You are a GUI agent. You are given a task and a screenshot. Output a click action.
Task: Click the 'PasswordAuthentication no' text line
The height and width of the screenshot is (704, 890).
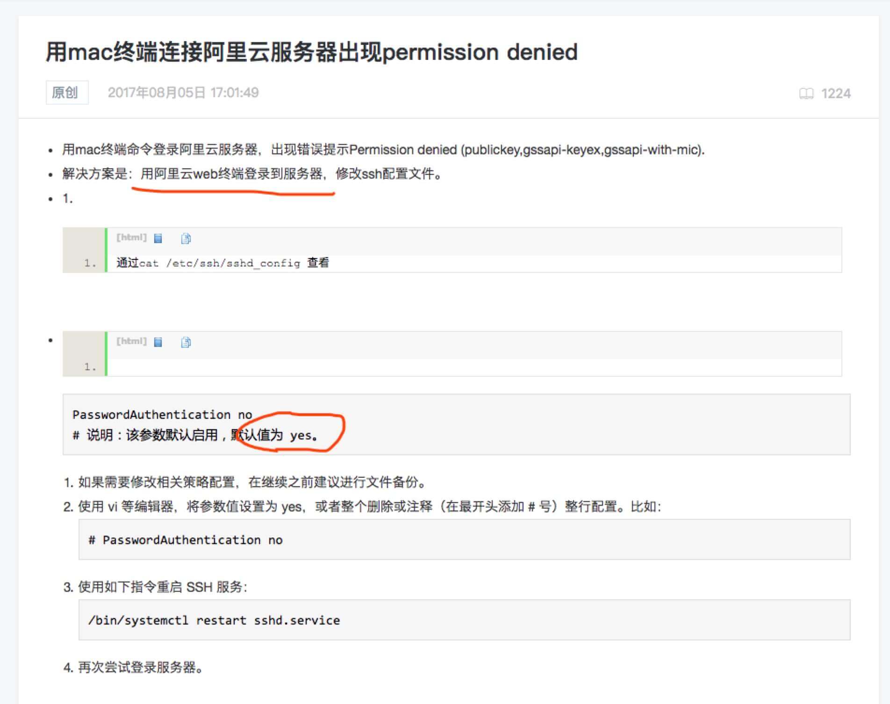point(162,415)
